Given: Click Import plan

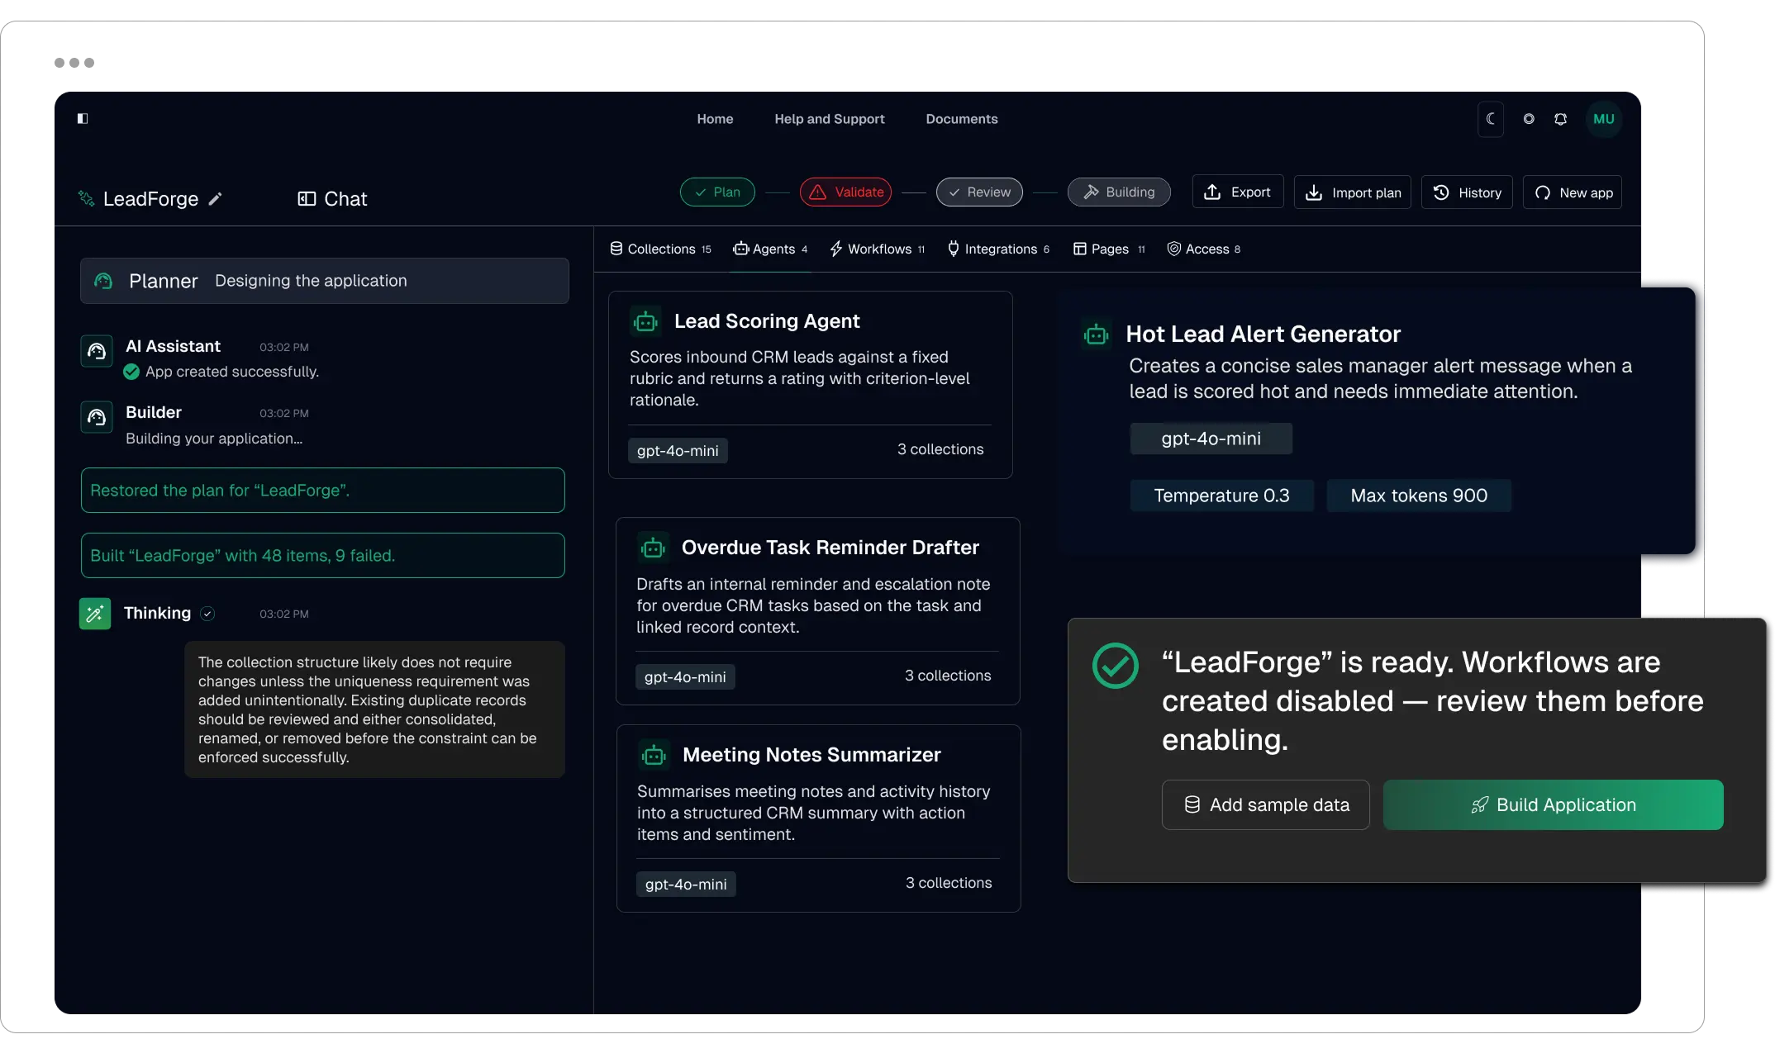Looking at the screenshot, I should (x=1352, y=192).
